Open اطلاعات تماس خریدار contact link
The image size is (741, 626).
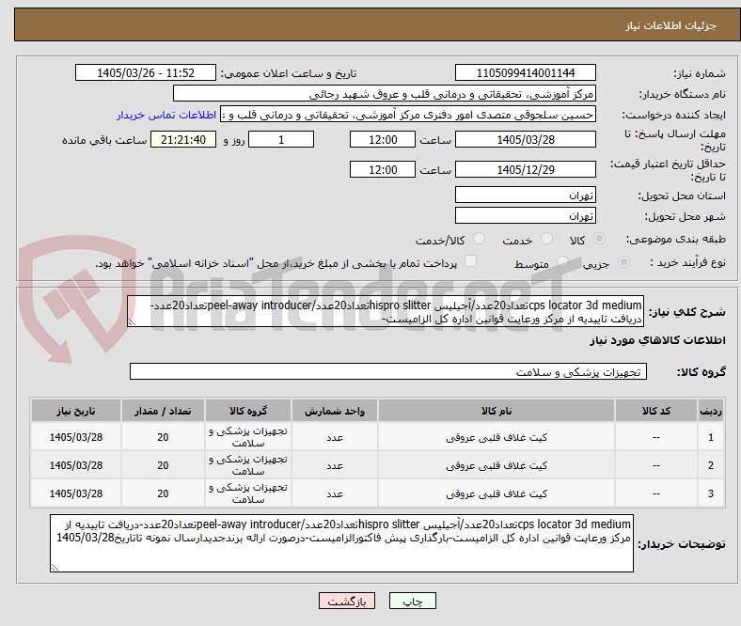(166, 115)
